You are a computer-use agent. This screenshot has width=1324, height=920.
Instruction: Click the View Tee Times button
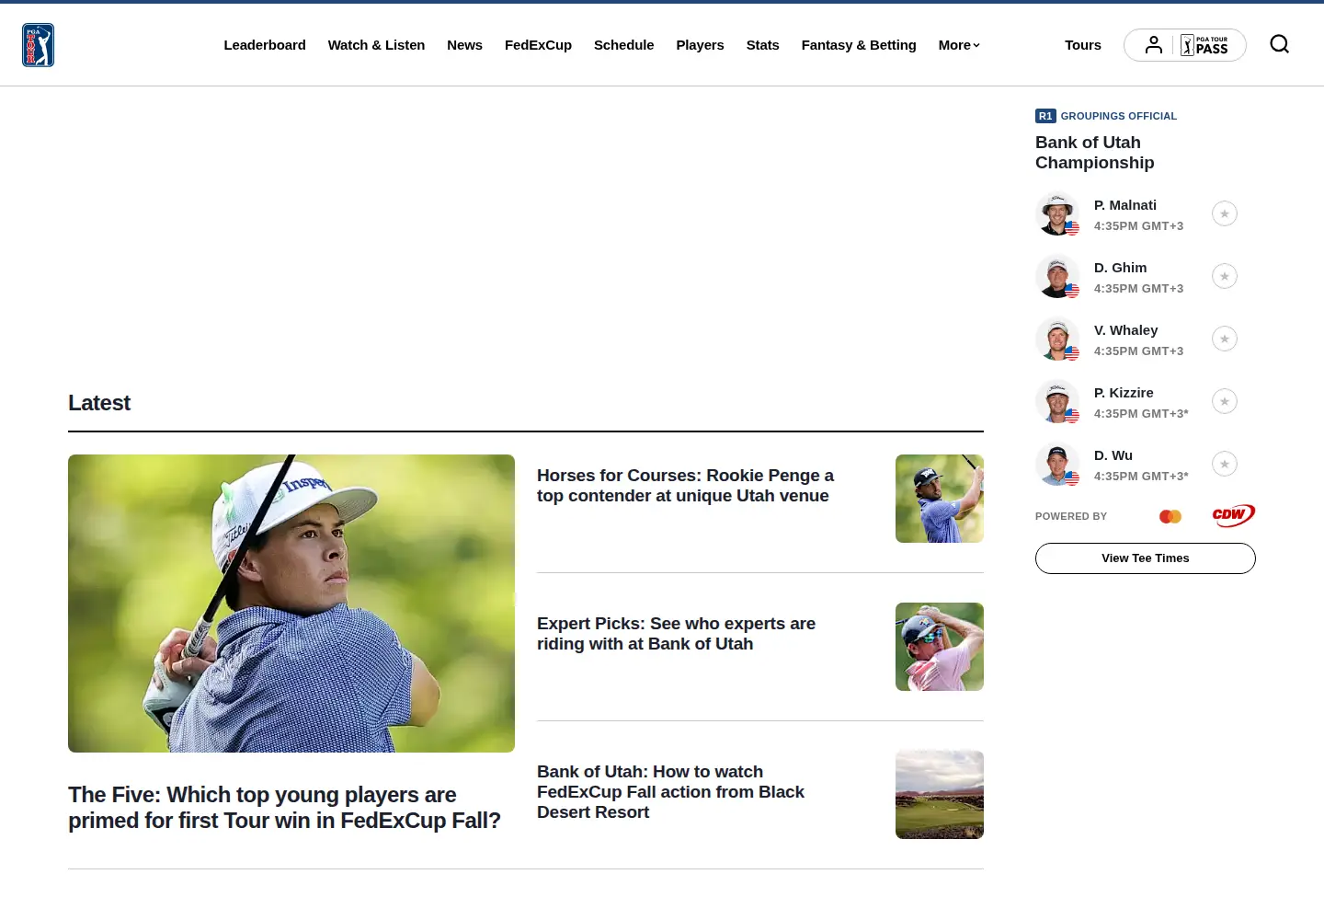pos(1146,558)
